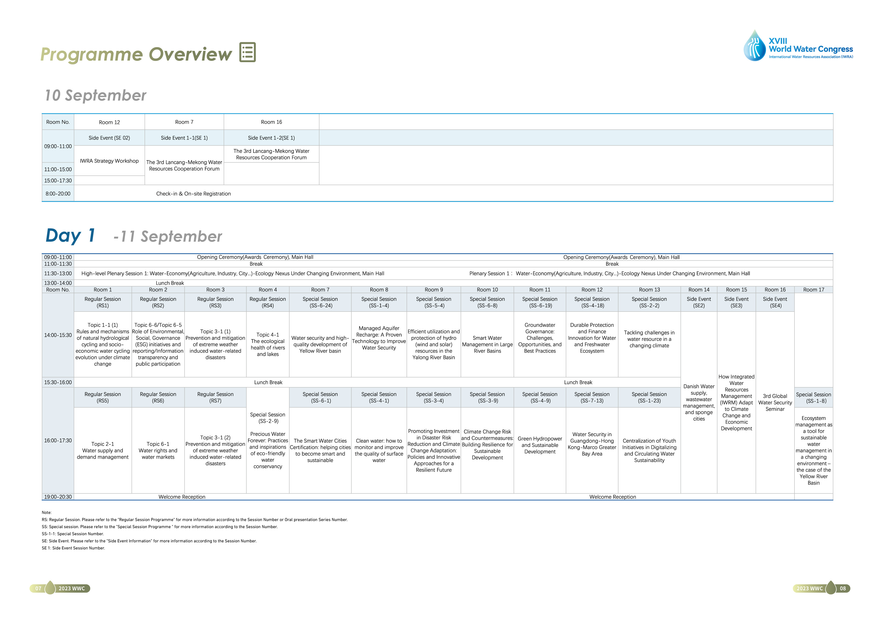The image size is (880, 626).
Task: Click the "Regular Session (RS1)" cell
Action: pos(103,302)
